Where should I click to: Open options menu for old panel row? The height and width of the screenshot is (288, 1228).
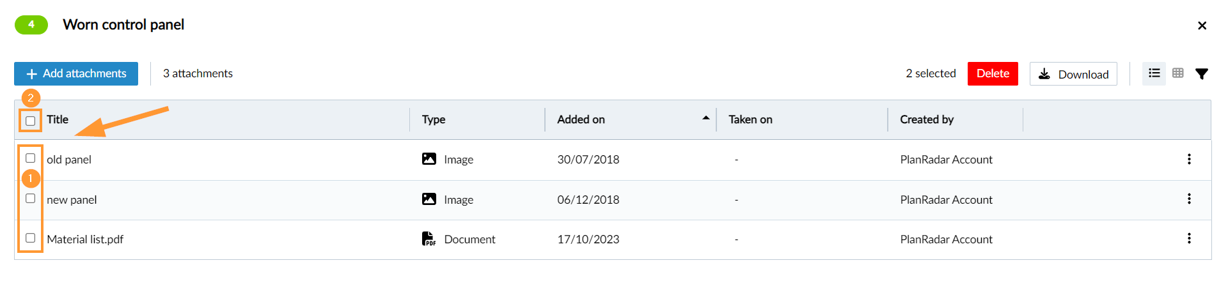click(1189, 159)
